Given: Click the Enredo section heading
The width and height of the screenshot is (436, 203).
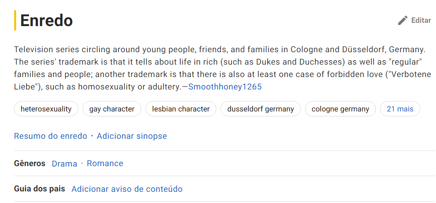Looking at the screenshot, I should point(46,20).
